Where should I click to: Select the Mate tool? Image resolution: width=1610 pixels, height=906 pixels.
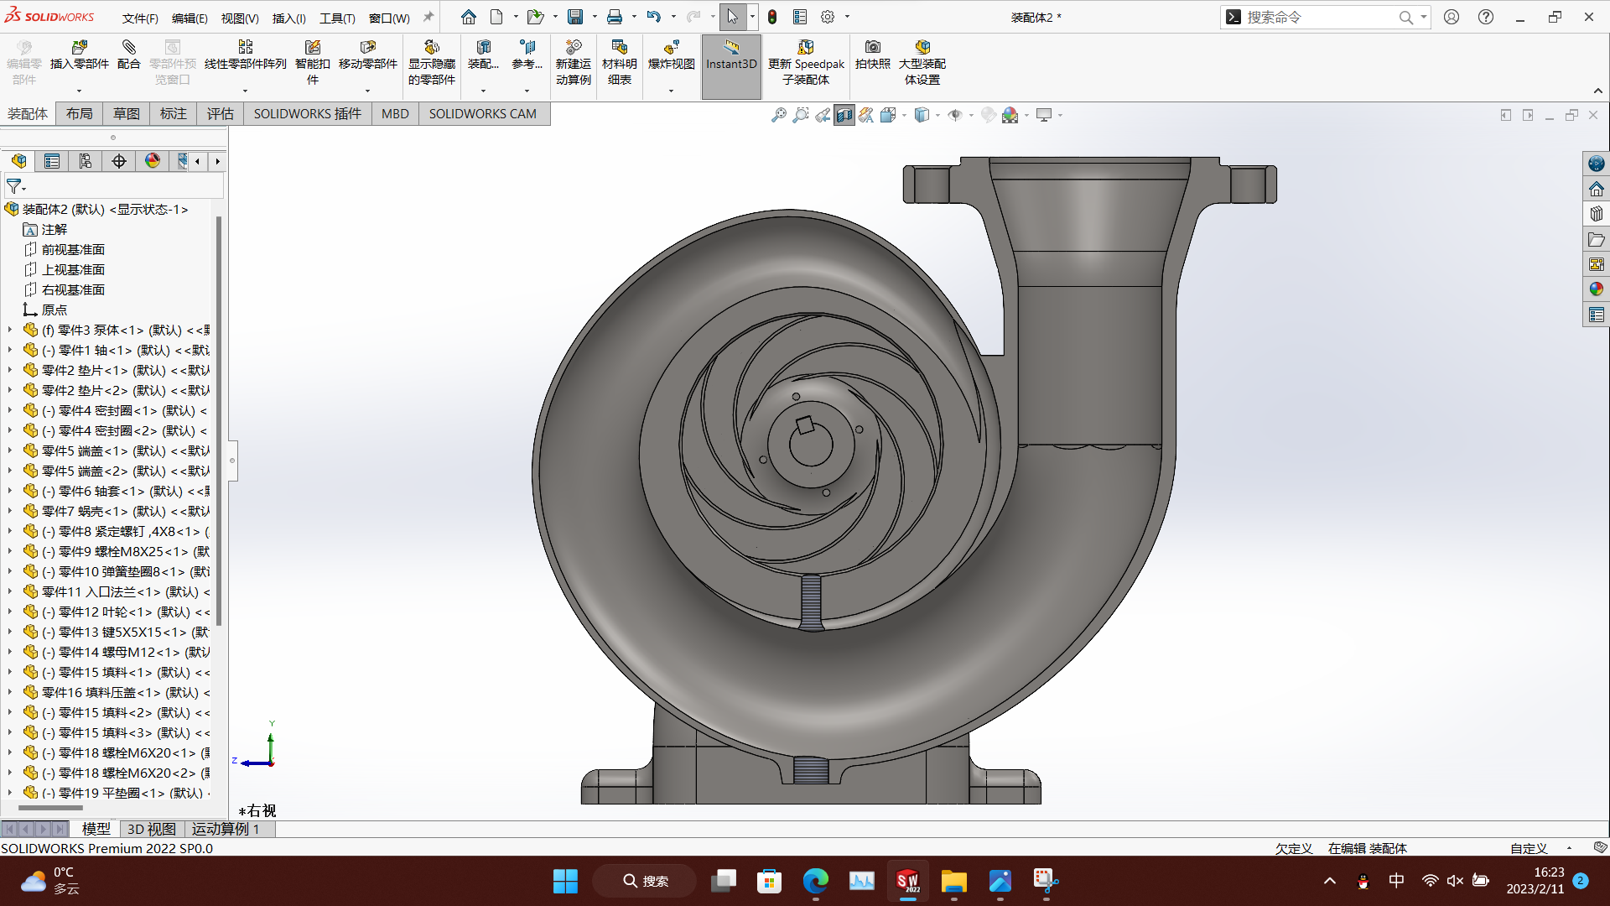128,55
